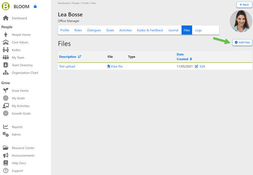Click the Office Manager job title
The width and height of the screenshot is (253, 175).
(68, 21)
